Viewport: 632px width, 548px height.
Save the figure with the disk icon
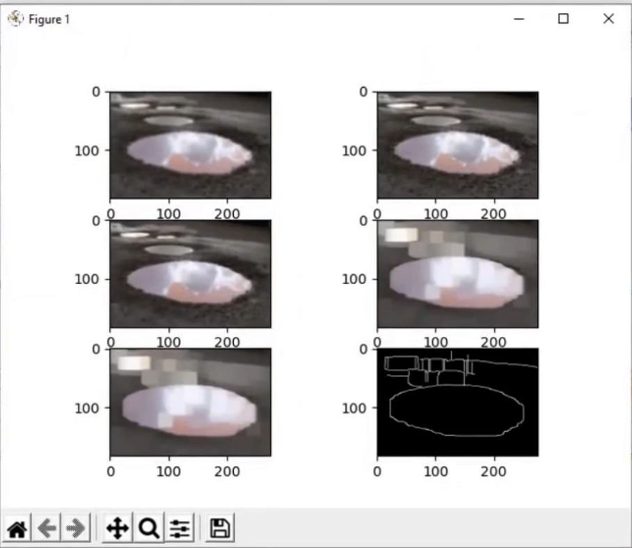click(220, 529)
